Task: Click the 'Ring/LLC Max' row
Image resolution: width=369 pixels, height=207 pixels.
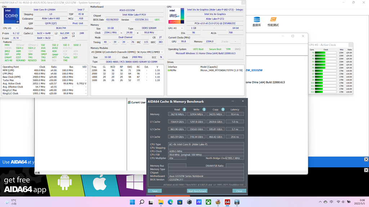Action: click(44, 90)
